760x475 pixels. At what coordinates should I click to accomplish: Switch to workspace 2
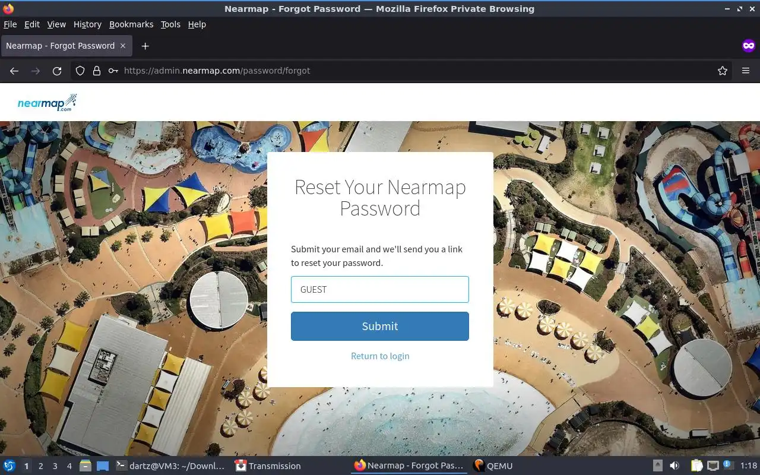click(40, 466)
